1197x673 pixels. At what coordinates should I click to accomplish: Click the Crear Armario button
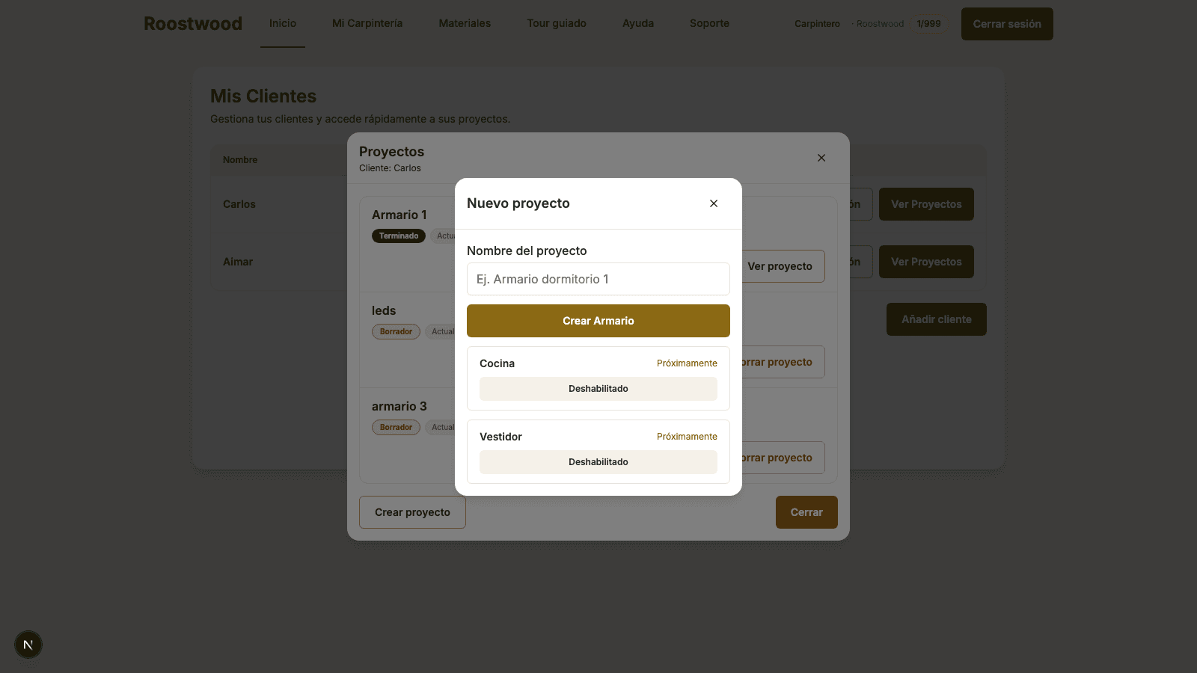[x=598, y=321]
